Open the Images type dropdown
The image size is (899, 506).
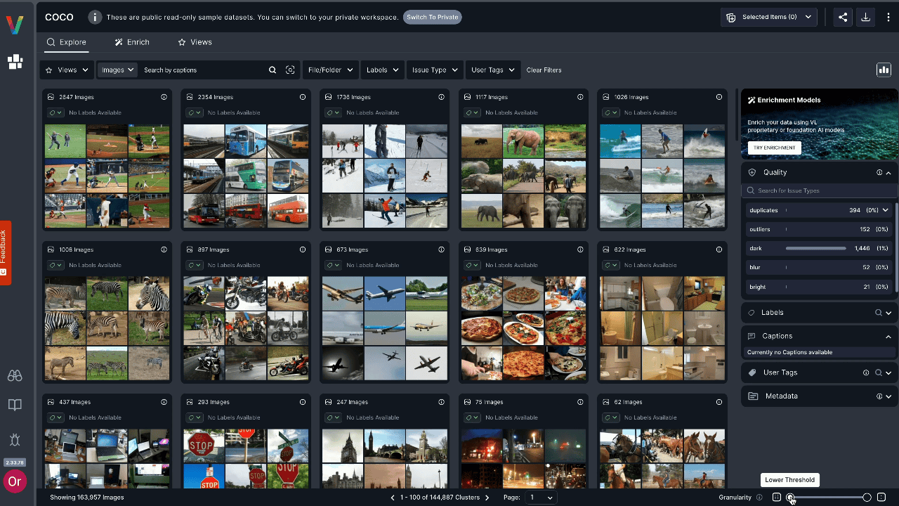pos(117,70)
